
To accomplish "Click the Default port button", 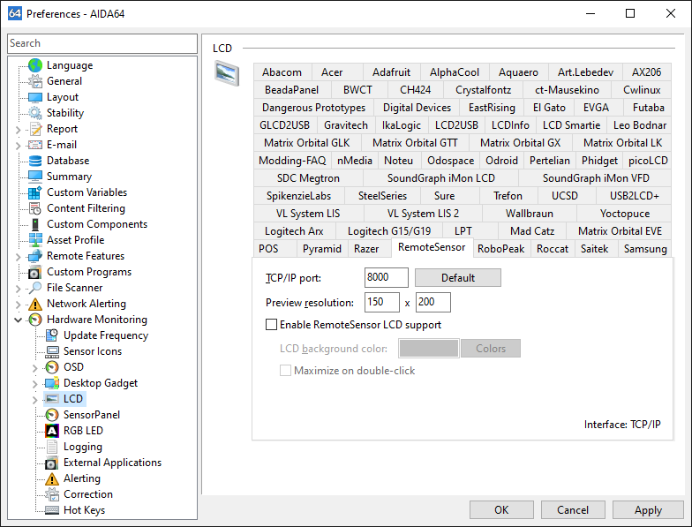I will (x=458, y=277).
